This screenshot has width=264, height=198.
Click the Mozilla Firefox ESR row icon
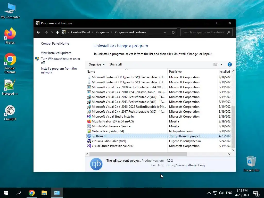coord(89,121)
